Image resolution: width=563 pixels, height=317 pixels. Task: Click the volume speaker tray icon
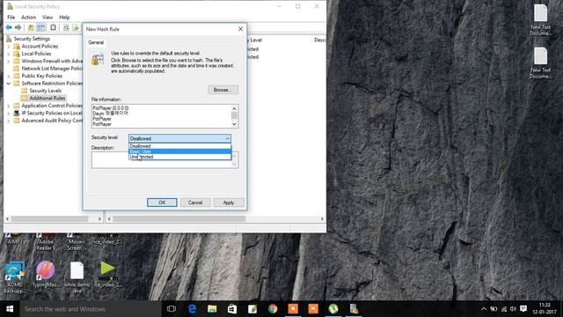tap(513, 309)
